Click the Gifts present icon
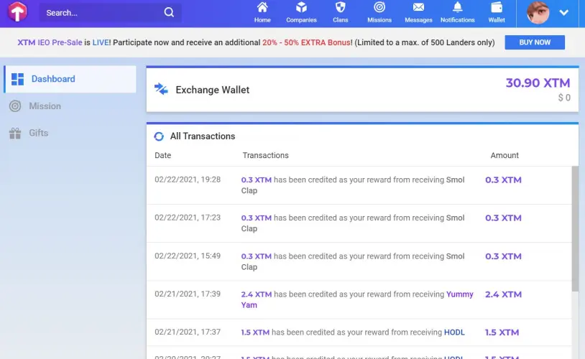This screenshot has width=585, height=359. coord(15,133)
